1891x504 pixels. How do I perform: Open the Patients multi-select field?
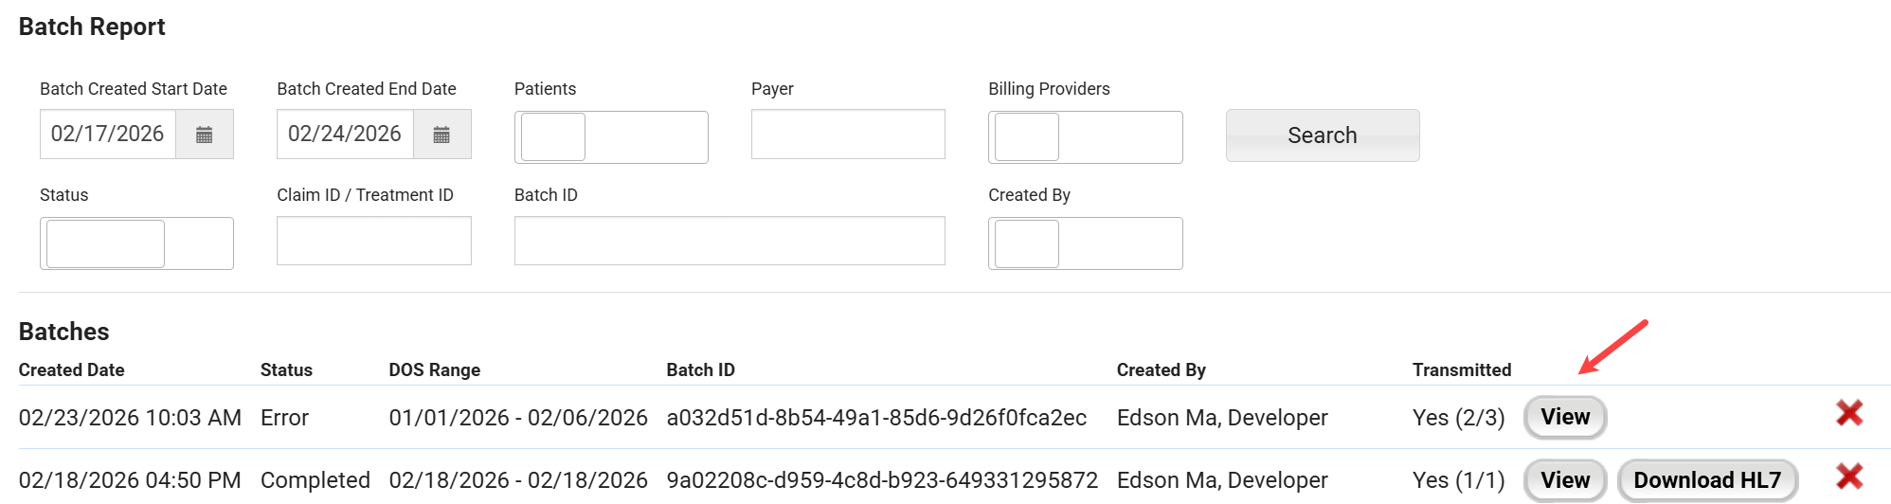click(x=611, y=137)
